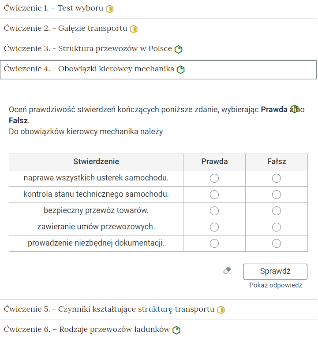Click green hexagon icon in exercise instruction text
This screenshot has height=342, width=318.
point(294,109)
